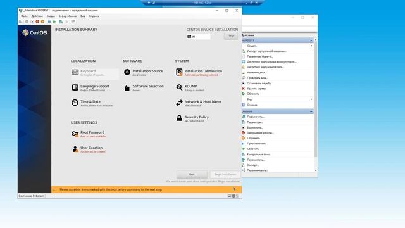The width and height of the screenshot is (405, 228).
Task: Open Диспетчер виртуальной SAN
Action: tap(265, 67)
